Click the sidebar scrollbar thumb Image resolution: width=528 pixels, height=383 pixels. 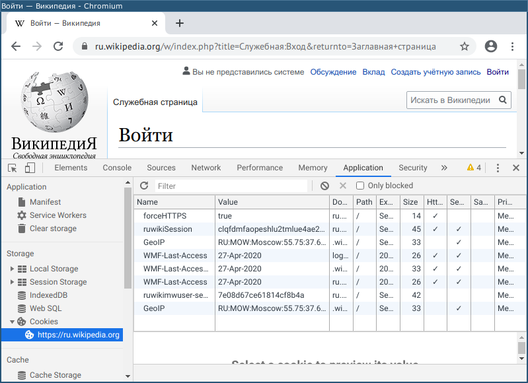[x=128, y=238]
